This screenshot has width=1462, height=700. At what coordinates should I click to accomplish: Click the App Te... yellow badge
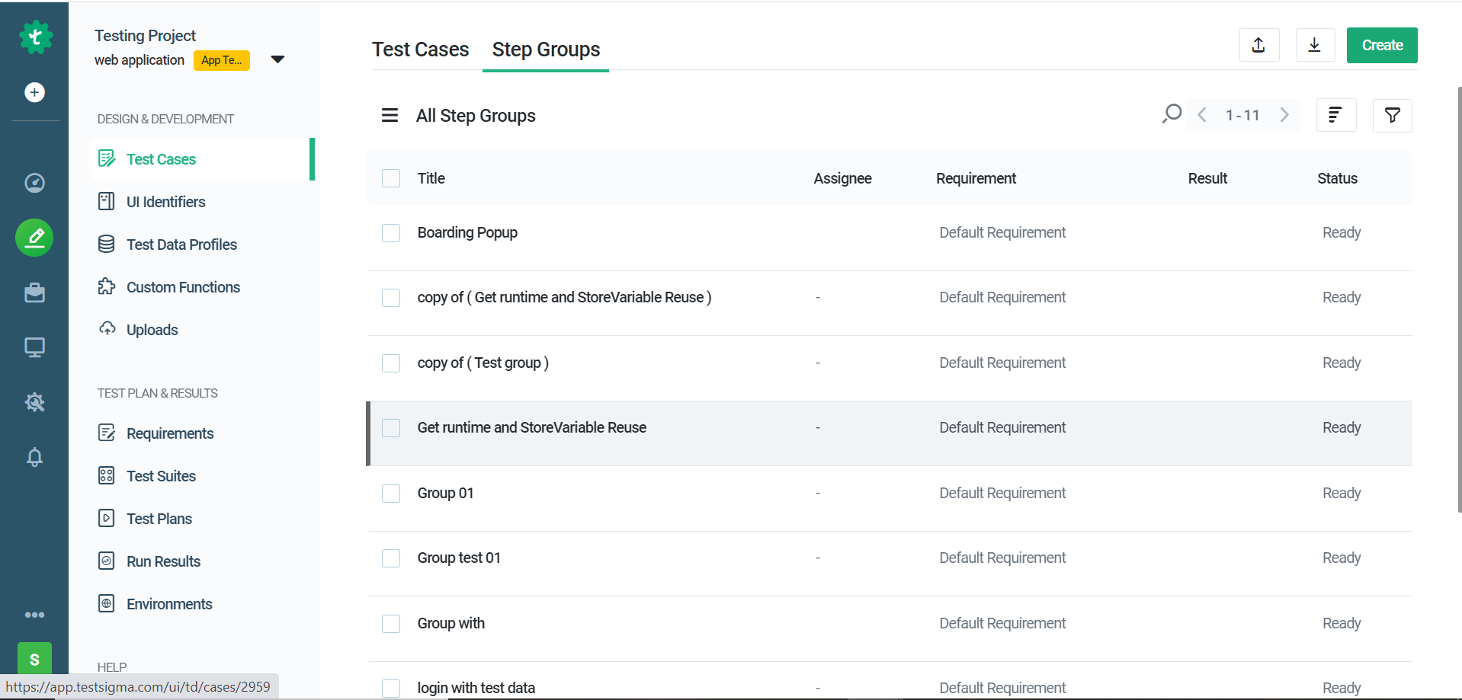click(x=222, y=60)
